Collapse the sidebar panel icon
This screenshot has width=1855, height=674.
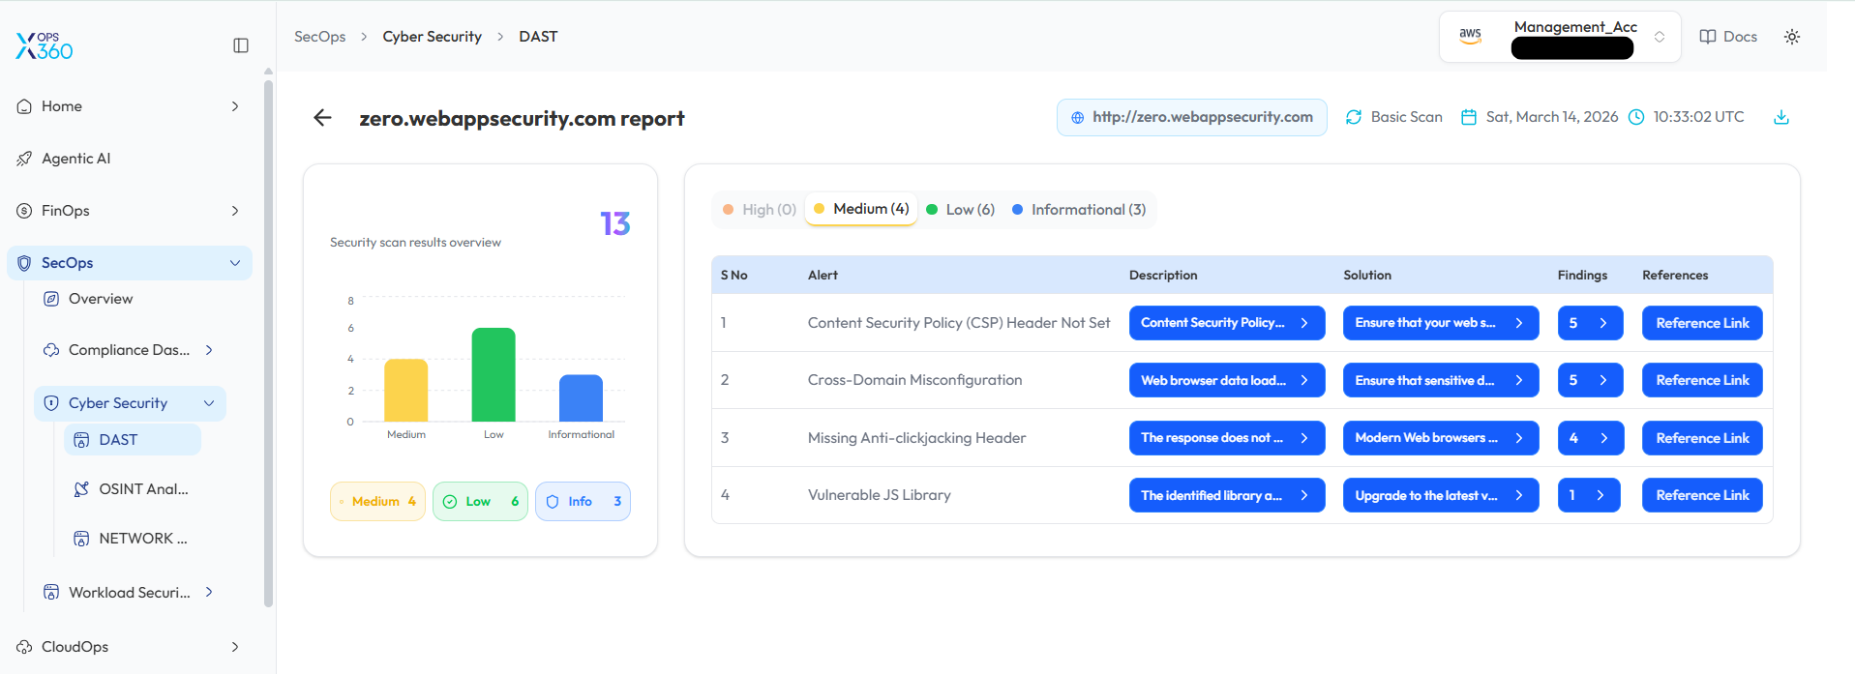[x=241, y=45]
